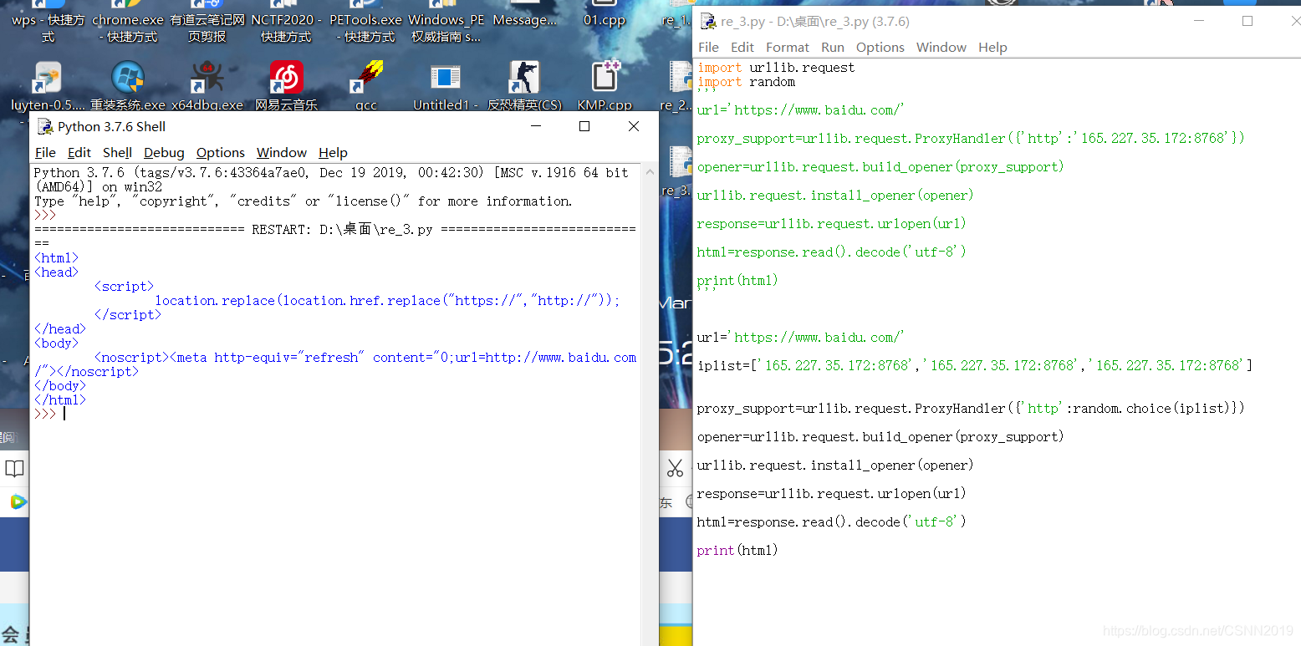Open Options menu in re_3.py editor
Viewport: 1301px width, 646px height.
(880, 47)
